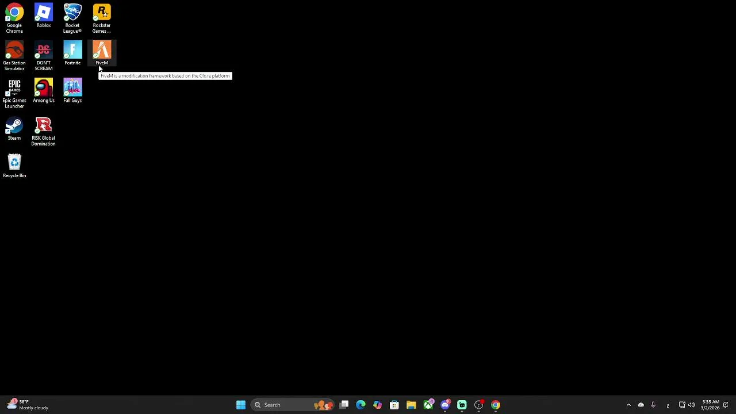Select the Among Us desktop icon
The width and height of the screenshot is (736, 414).
[44, 91]
